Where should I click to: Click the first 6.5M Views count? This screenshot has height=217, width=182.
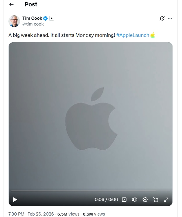68,214
